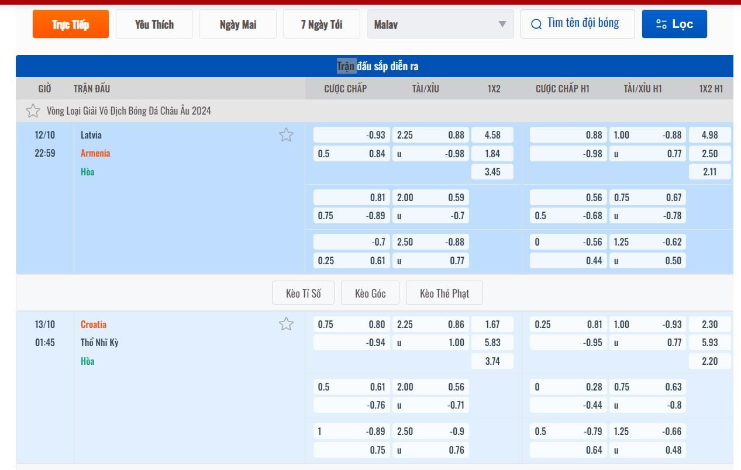Viewport: 741px width, 470px height.
Task: Select Latvia 1X2 odds 4.58
Action: 492,135
